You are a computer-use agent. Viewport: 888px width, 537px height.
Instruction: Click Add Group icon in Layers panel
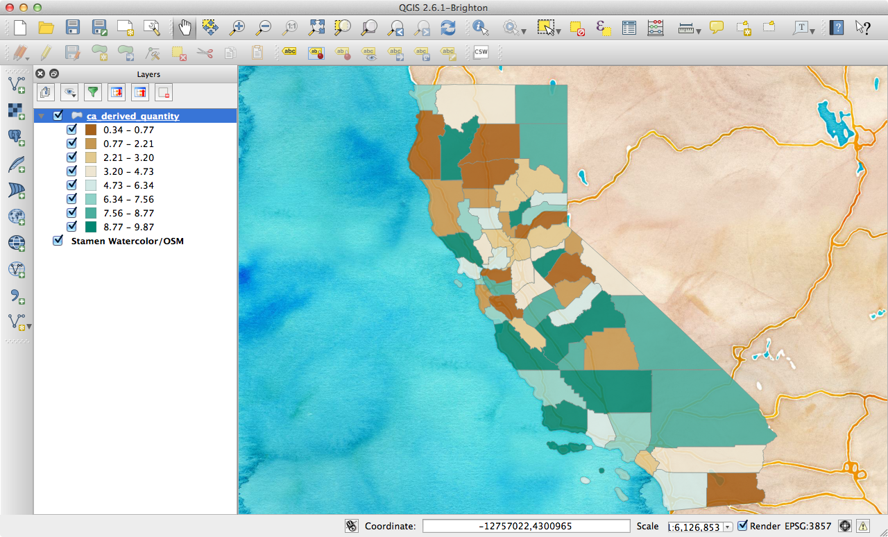click(x=46, y=92)
